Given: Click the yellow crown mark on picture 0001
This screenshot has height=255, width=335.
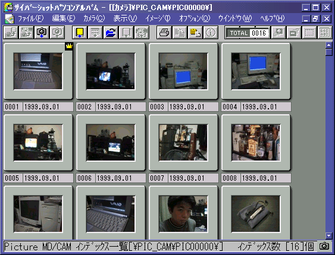Looking at the screenshot, I should pyautogui.click(x=69, y=46).
